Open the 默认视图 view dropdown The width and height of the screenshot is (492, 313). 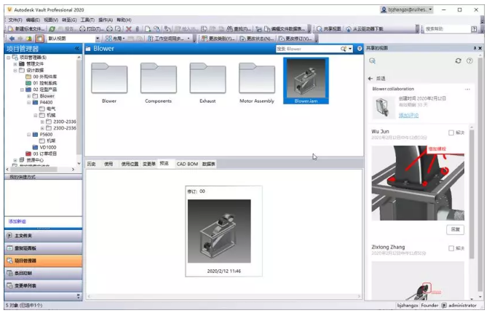pos(98,39)
